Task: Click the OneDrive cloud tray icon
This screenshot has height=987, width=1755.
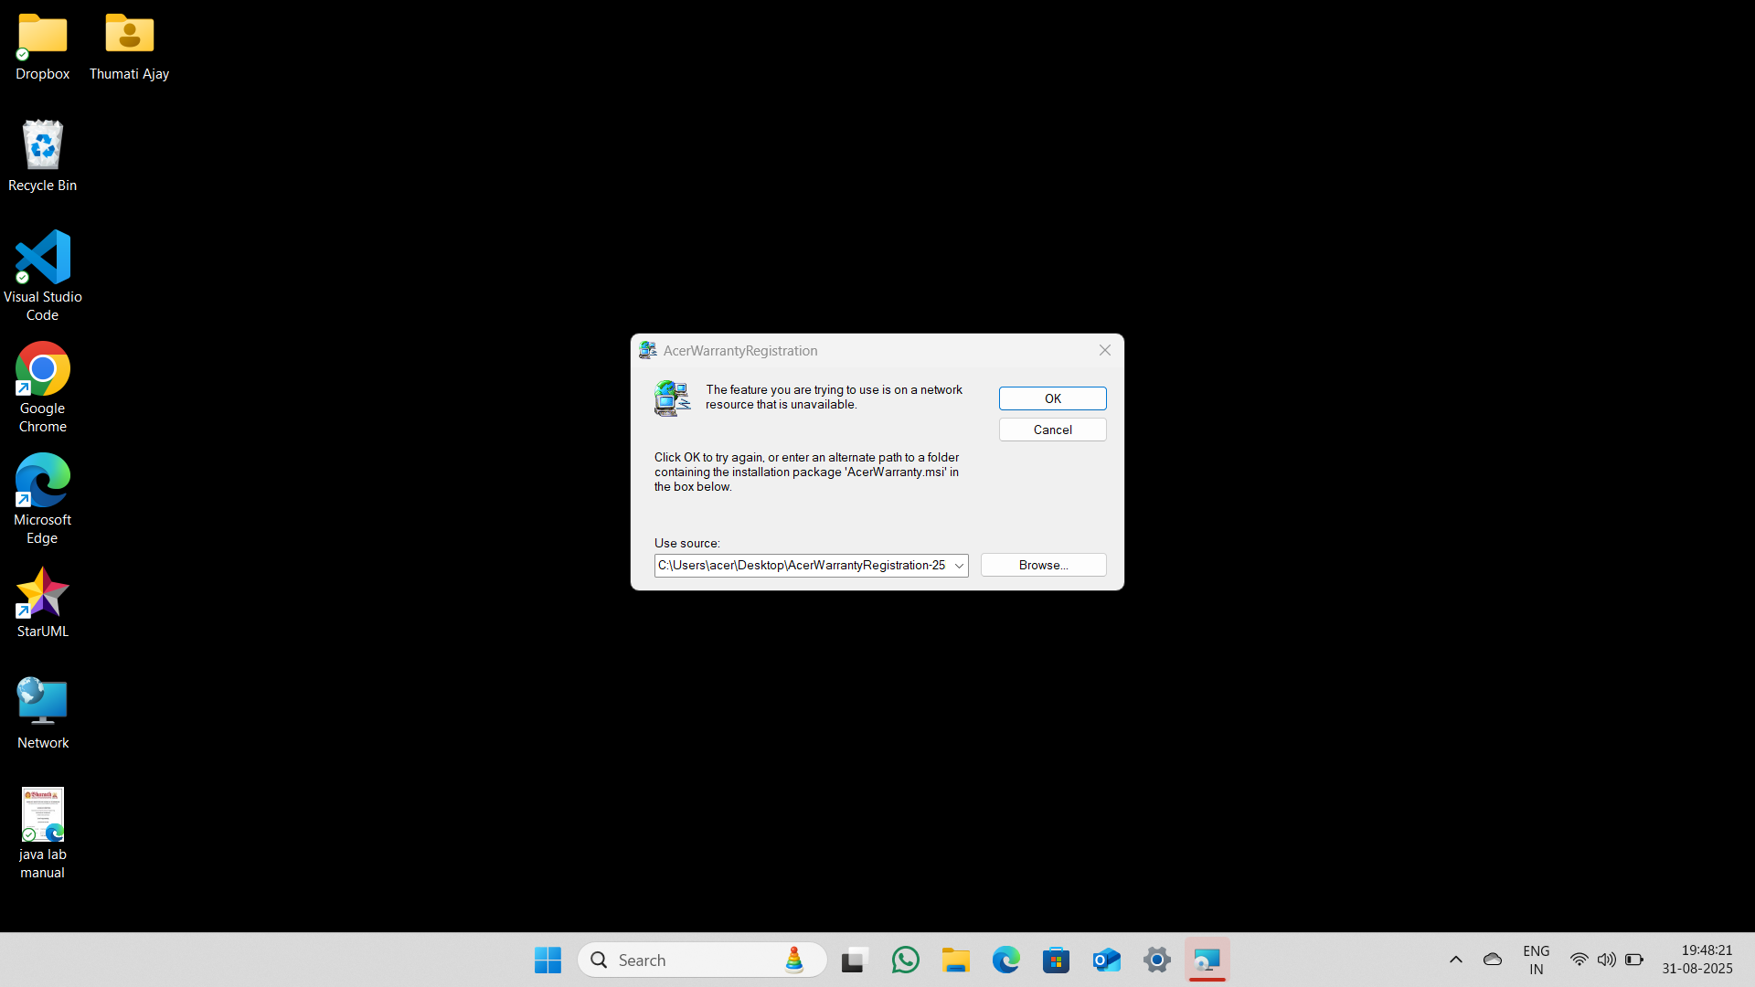Action: (x=1493, y=960)
